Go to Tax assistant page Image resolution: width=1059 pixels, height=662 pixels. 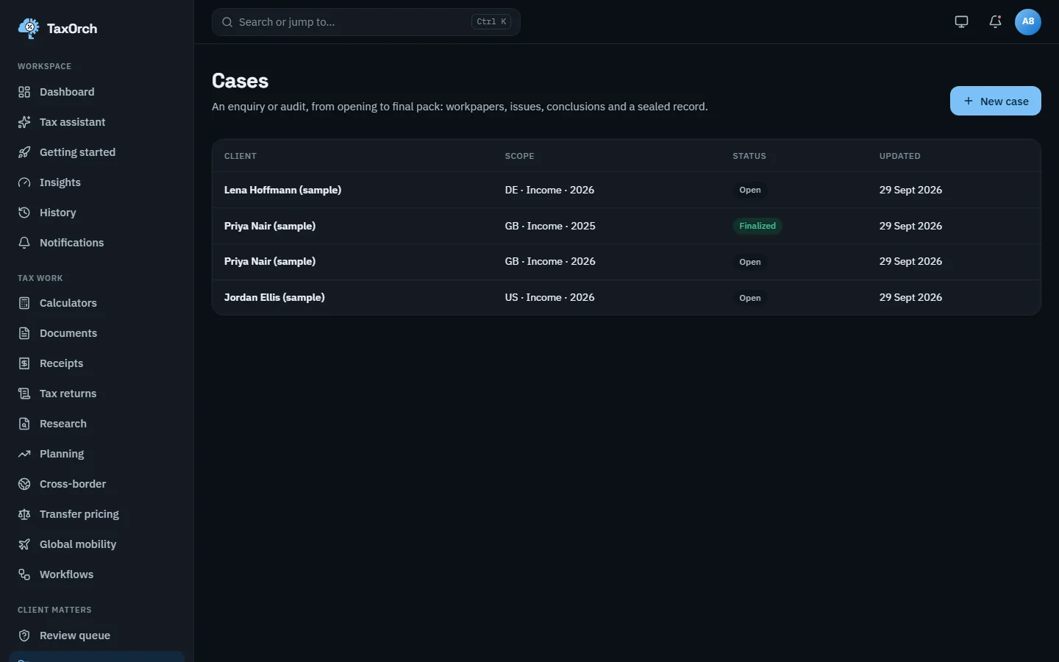coord(97,122)
